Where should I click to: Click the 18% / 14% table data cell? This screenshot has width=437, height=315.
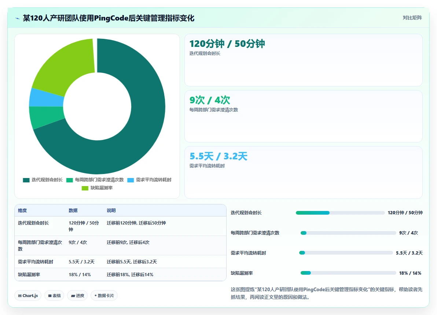[x=80, y=275]
